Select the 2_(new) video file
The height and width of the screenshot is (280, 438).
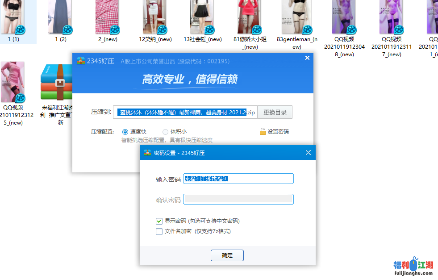pos(108,17)
